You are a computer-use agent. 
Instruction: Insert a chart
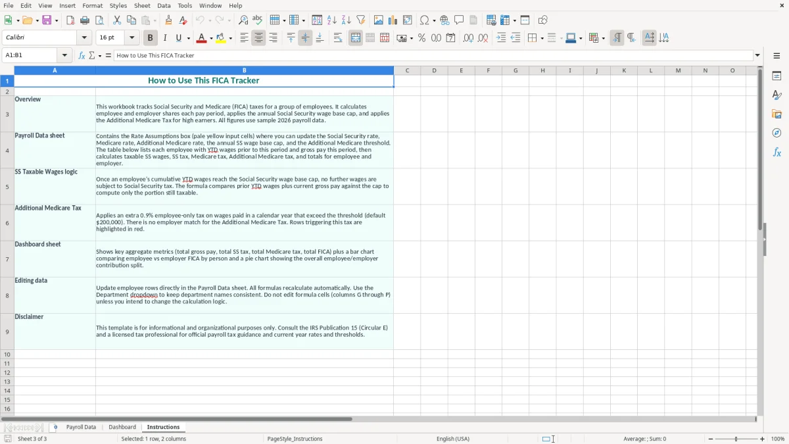(393, 20)
